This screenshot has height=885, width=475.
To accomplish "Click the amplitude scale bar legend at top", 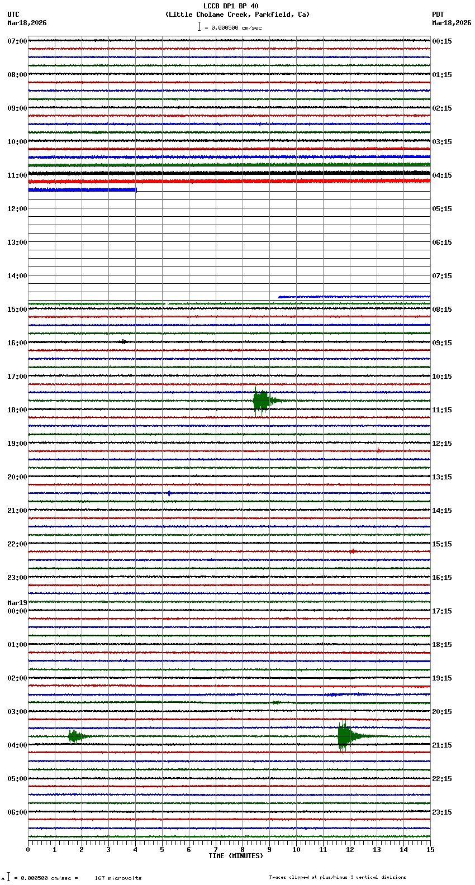I will (230, 27).
